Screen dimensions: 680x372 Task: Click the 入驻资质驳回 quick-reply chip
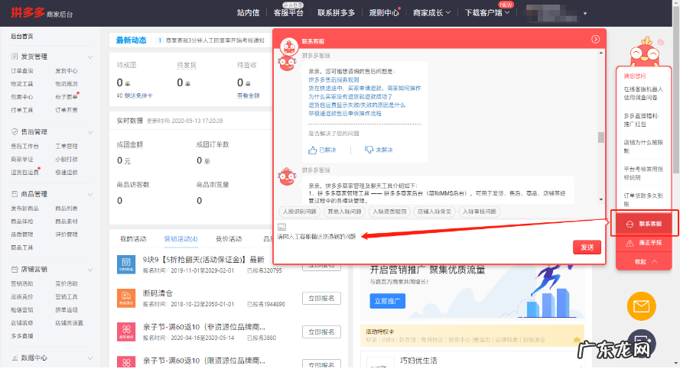[x=389, y=212]
